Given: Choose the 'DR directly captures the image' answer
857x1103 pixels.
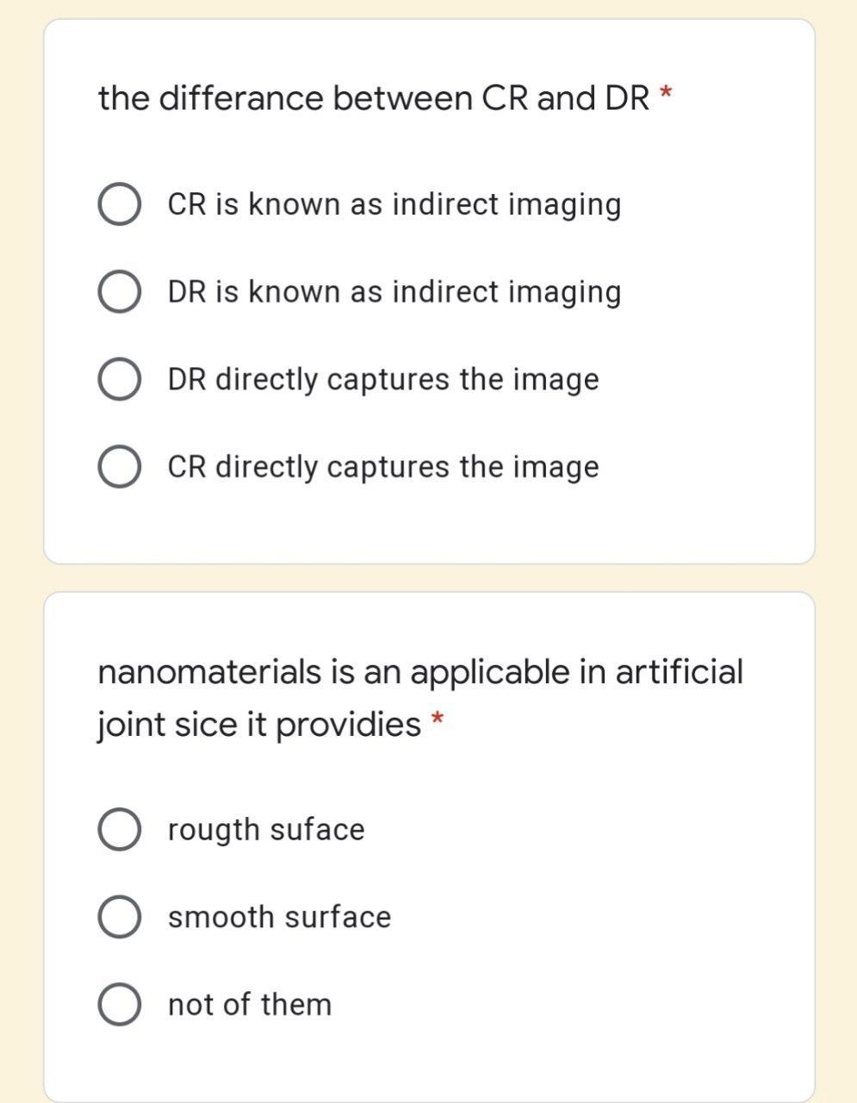Looking at the screenshot, I should pyautogui.click(x=382, y=378).
